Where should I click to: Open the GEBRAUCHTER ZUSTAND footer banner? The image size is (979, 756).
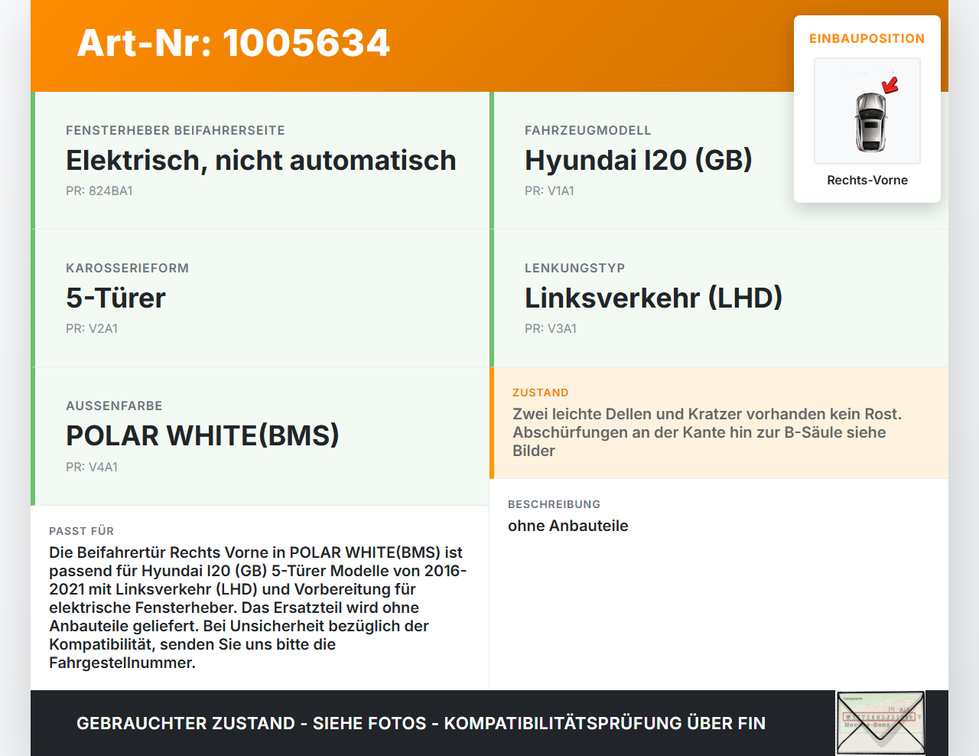point(421,723)
